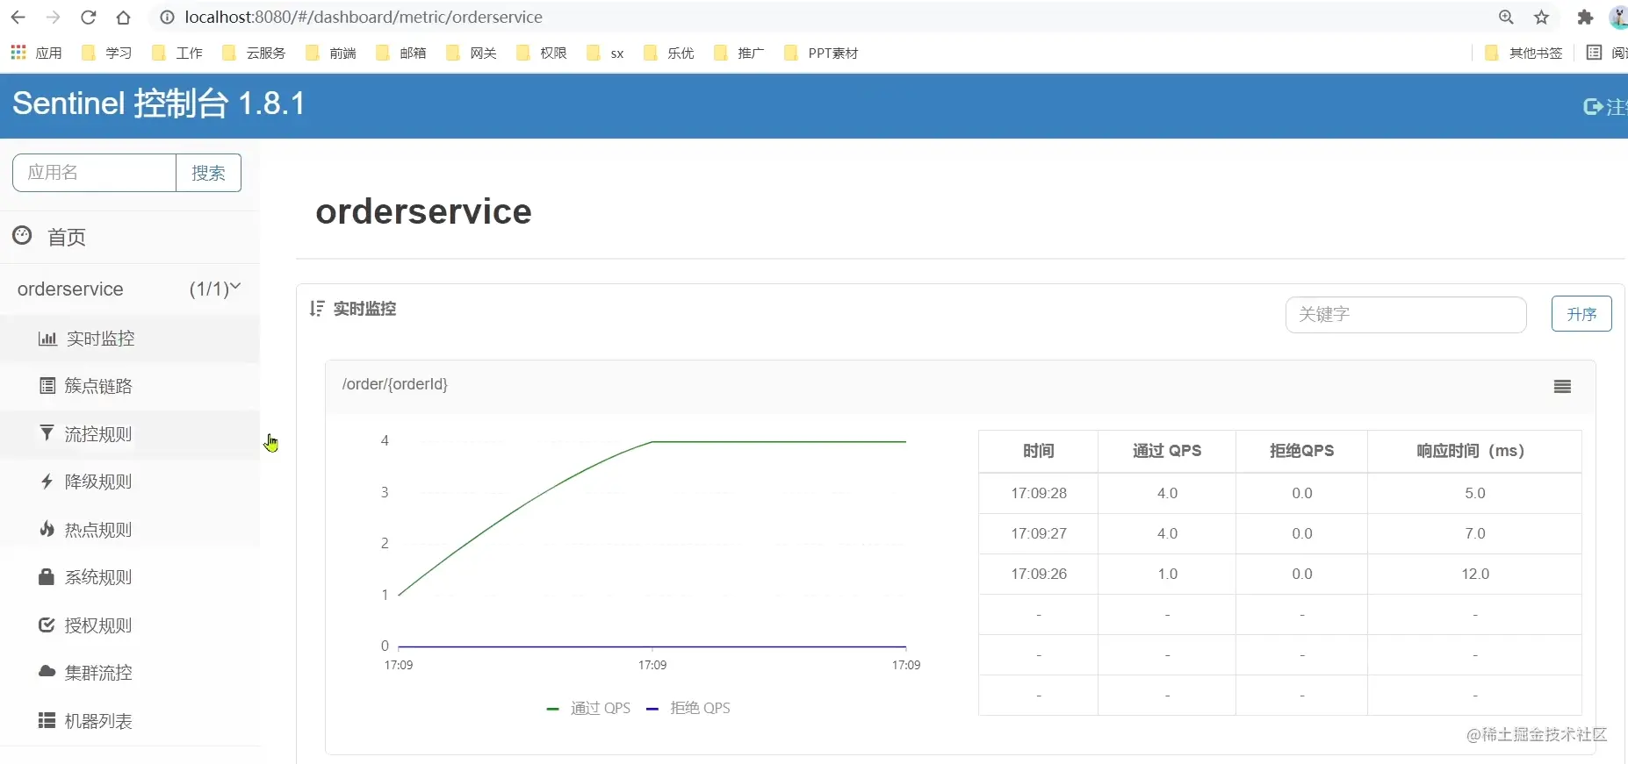The width and height of the screenshot is (1628, 764).
Task: Click the list icon beside 机器列表
Action: [47, 720]
